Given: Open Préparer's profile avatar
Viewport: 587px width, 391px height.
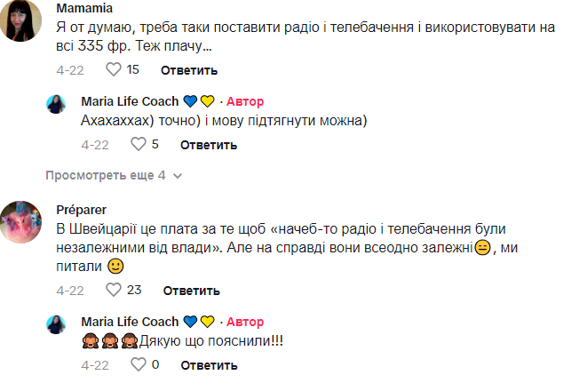Looking at the screenshot, I should click(x=24, y=222).
